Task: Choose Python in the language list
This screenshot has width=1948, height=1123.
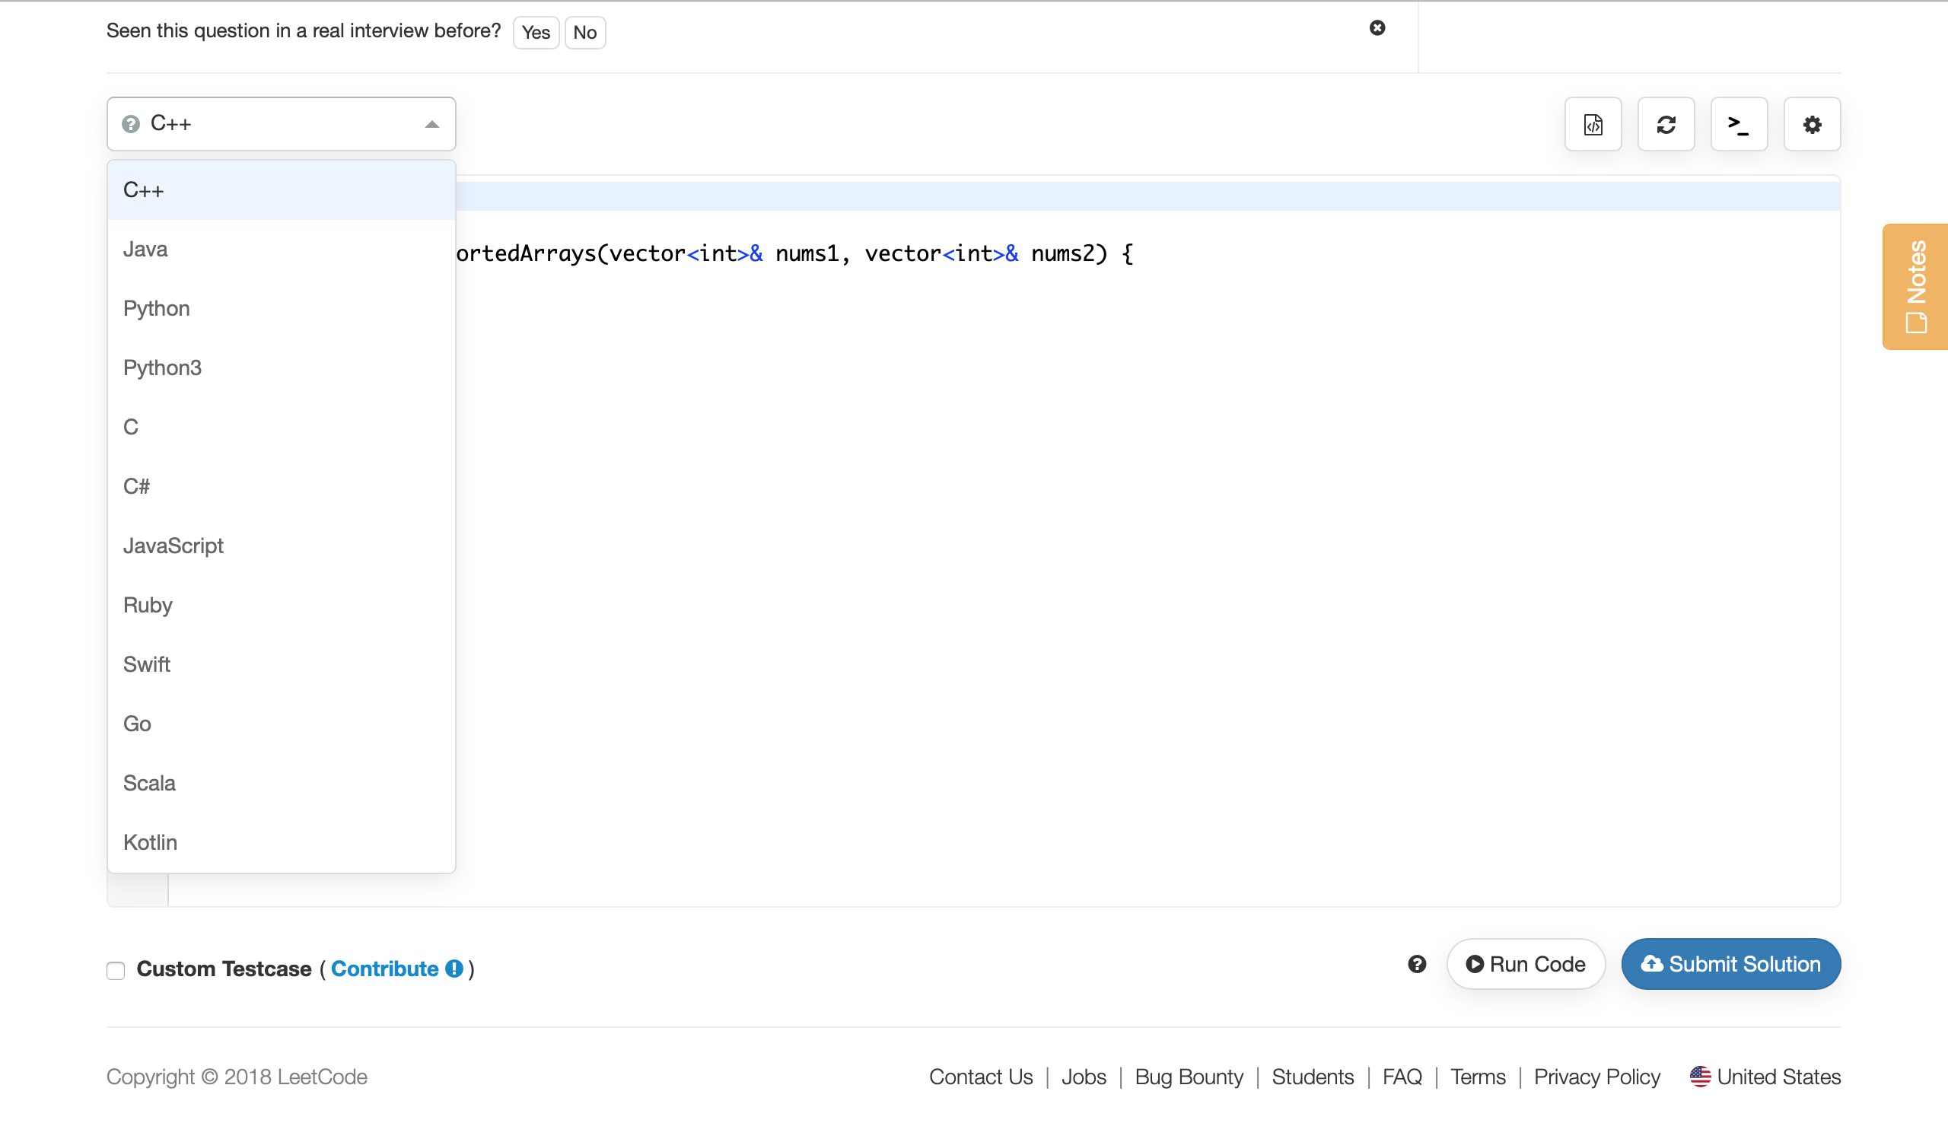Action: 281,308
